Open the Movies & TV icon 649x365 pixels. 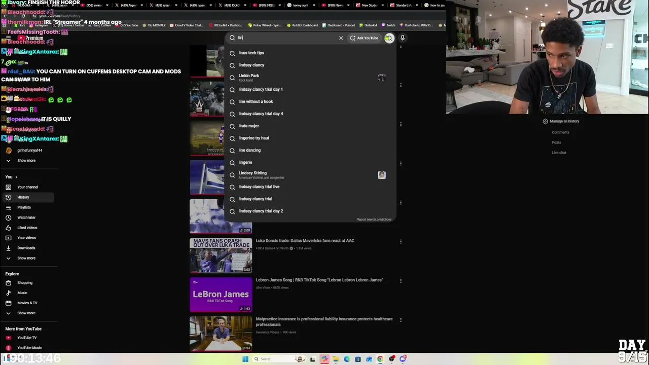pos(8,303)
